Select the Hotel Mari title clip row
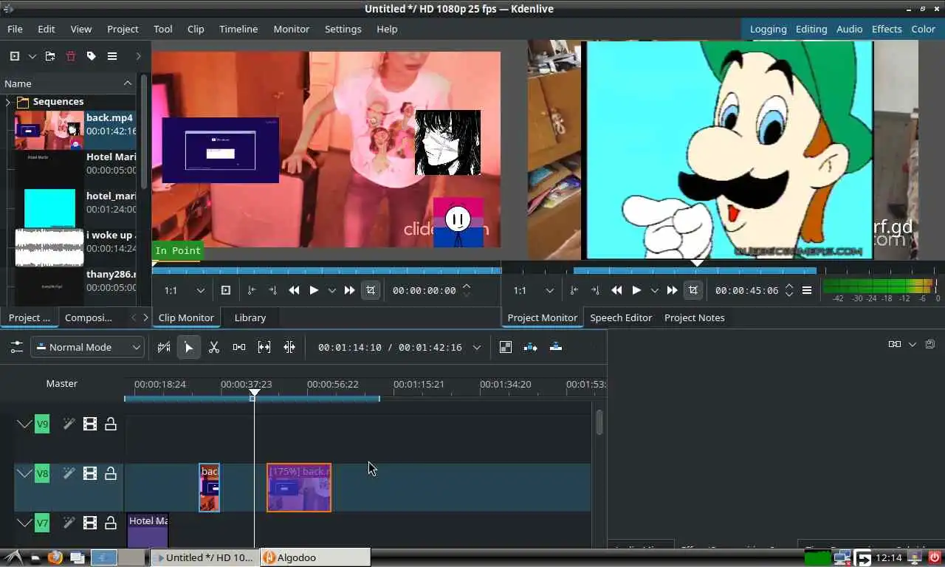Image resolution: width=945 pixels, height=567 pixels. click(75, 169)
